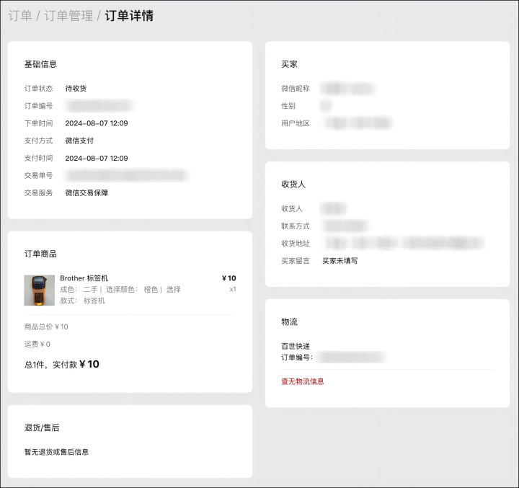Click the 待收货 order status value

(76, 89)
